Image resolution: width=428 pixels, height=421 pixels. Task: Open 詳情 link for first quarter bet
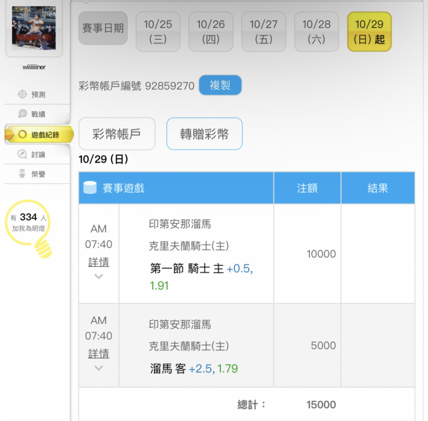[99, 262]
